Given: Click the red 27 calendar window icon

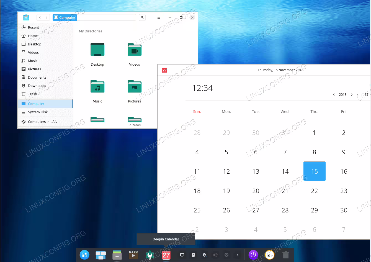Looking at the screenshot, I should coord(164,70).
